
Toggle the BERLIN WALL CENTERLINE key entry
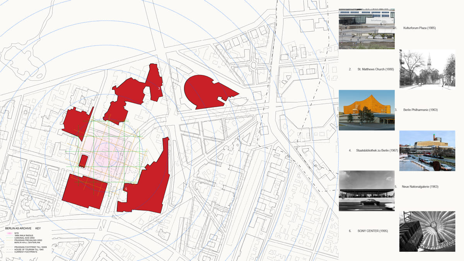[27, 242]
